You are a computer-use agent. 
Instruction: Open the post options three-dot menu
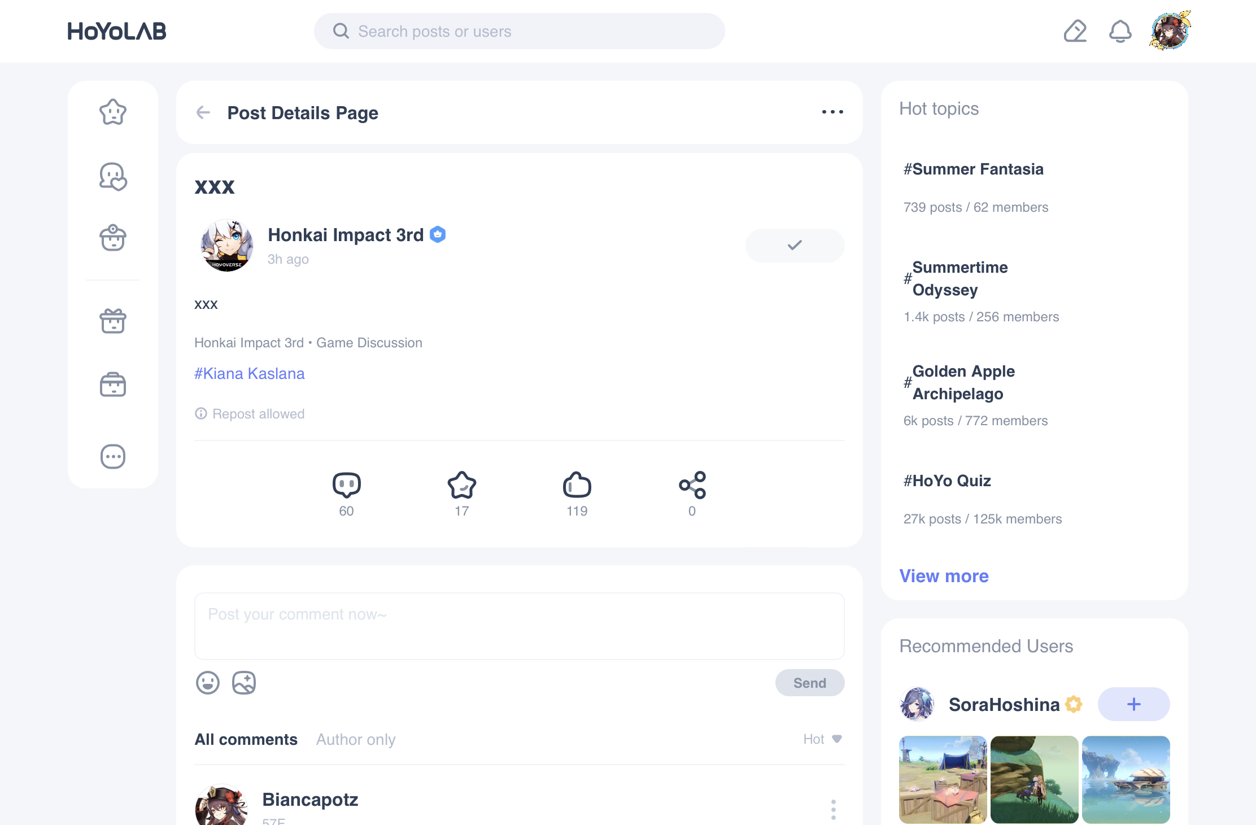(832, 112)
